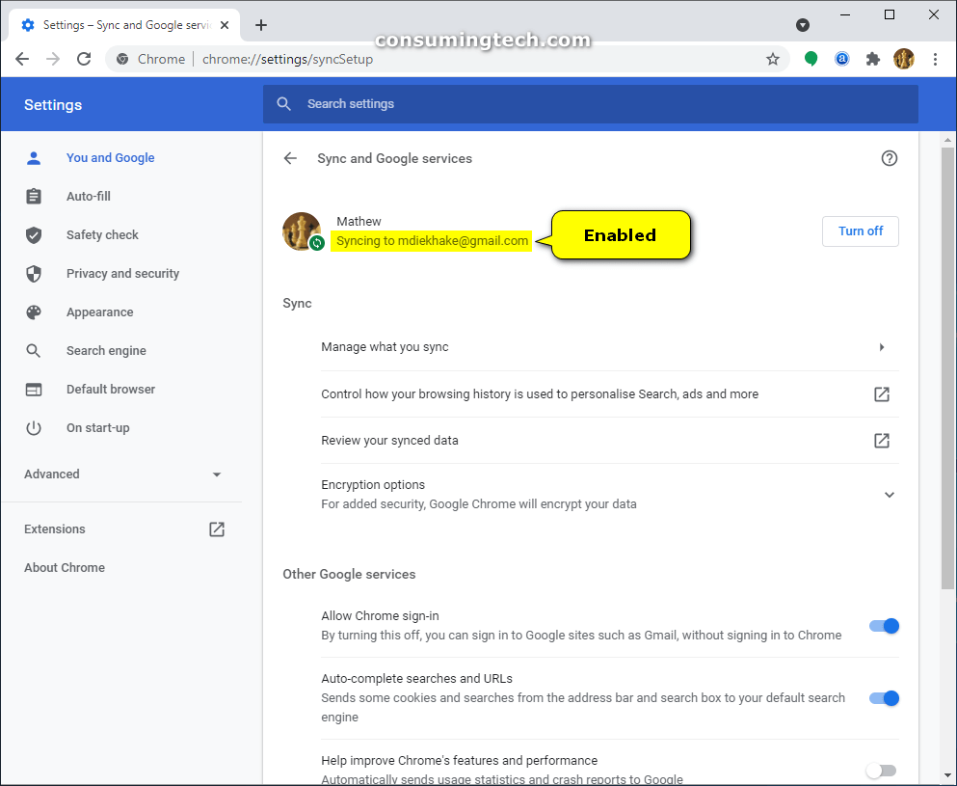Toggle Help improve Chrome's features switch
Viewport: 957px width, 786px height.
tap(881, 771)
